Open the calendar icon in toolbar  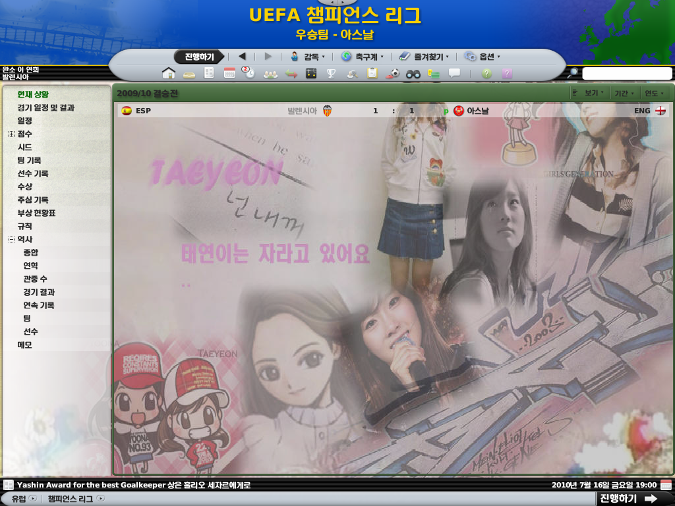tap(229, 73)
